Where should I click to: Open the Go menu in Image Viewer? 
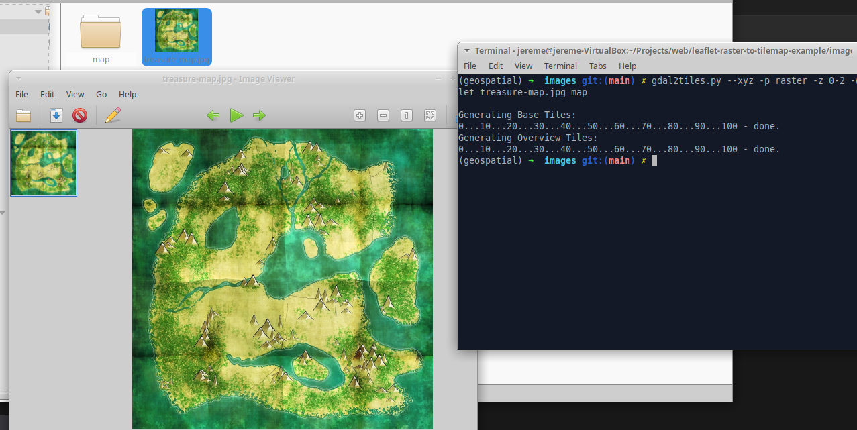101,94
